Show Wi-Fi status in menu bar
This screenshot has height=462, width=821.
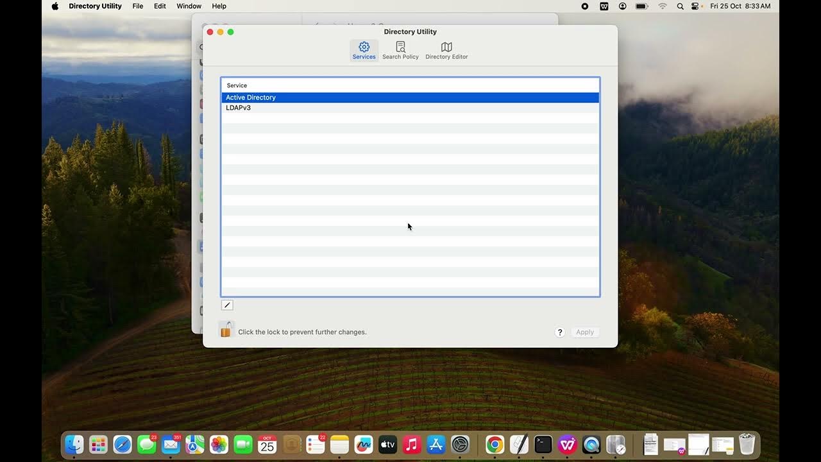[x=663, y=6]
